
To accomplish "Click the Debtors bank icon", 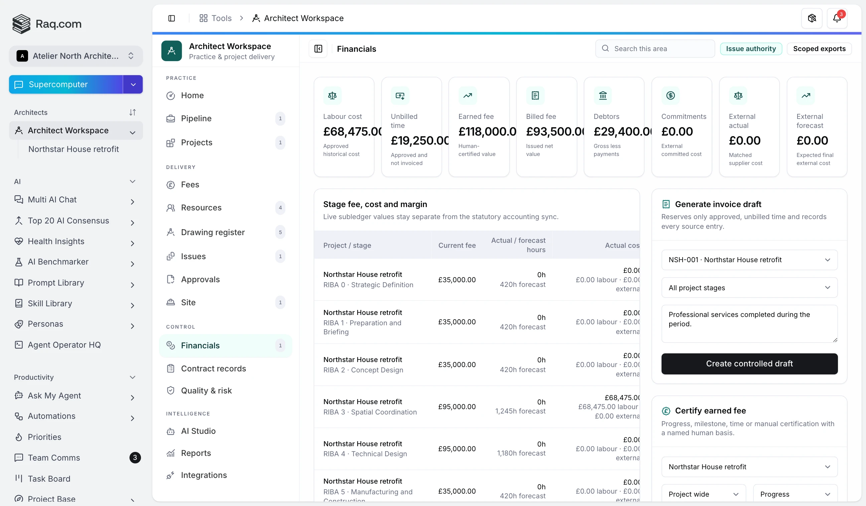I will [603, 96].
